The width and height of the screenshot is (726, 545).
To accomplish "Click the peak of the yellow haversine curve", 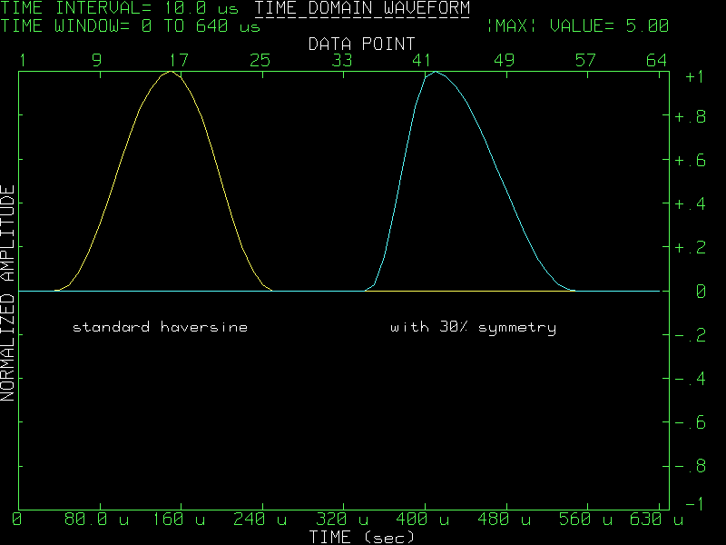I will (171, 72).
